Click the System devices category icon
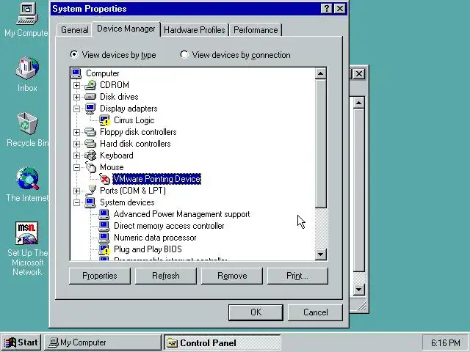This screenshot has width=470, height=352. (x=90, y=202)
